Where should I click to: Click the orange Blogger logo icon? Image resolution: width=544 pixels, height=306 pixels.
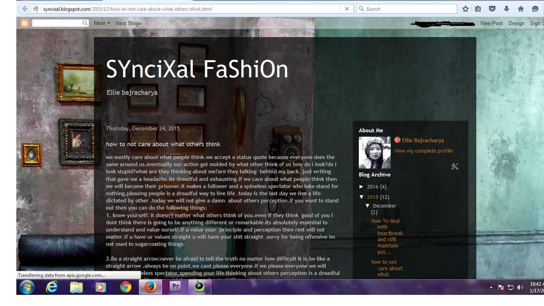[x=25, y=23]
